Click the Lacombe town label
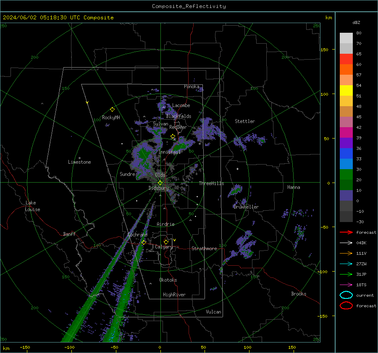Image resolution: width=378 pixels, height=353 pixels. [181, 105]
